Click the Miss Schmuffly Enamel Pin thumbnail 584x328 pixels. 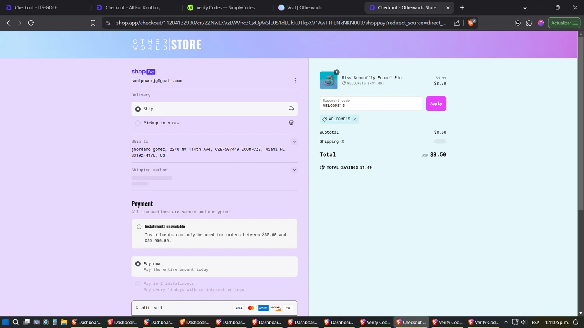pos(329,80)
